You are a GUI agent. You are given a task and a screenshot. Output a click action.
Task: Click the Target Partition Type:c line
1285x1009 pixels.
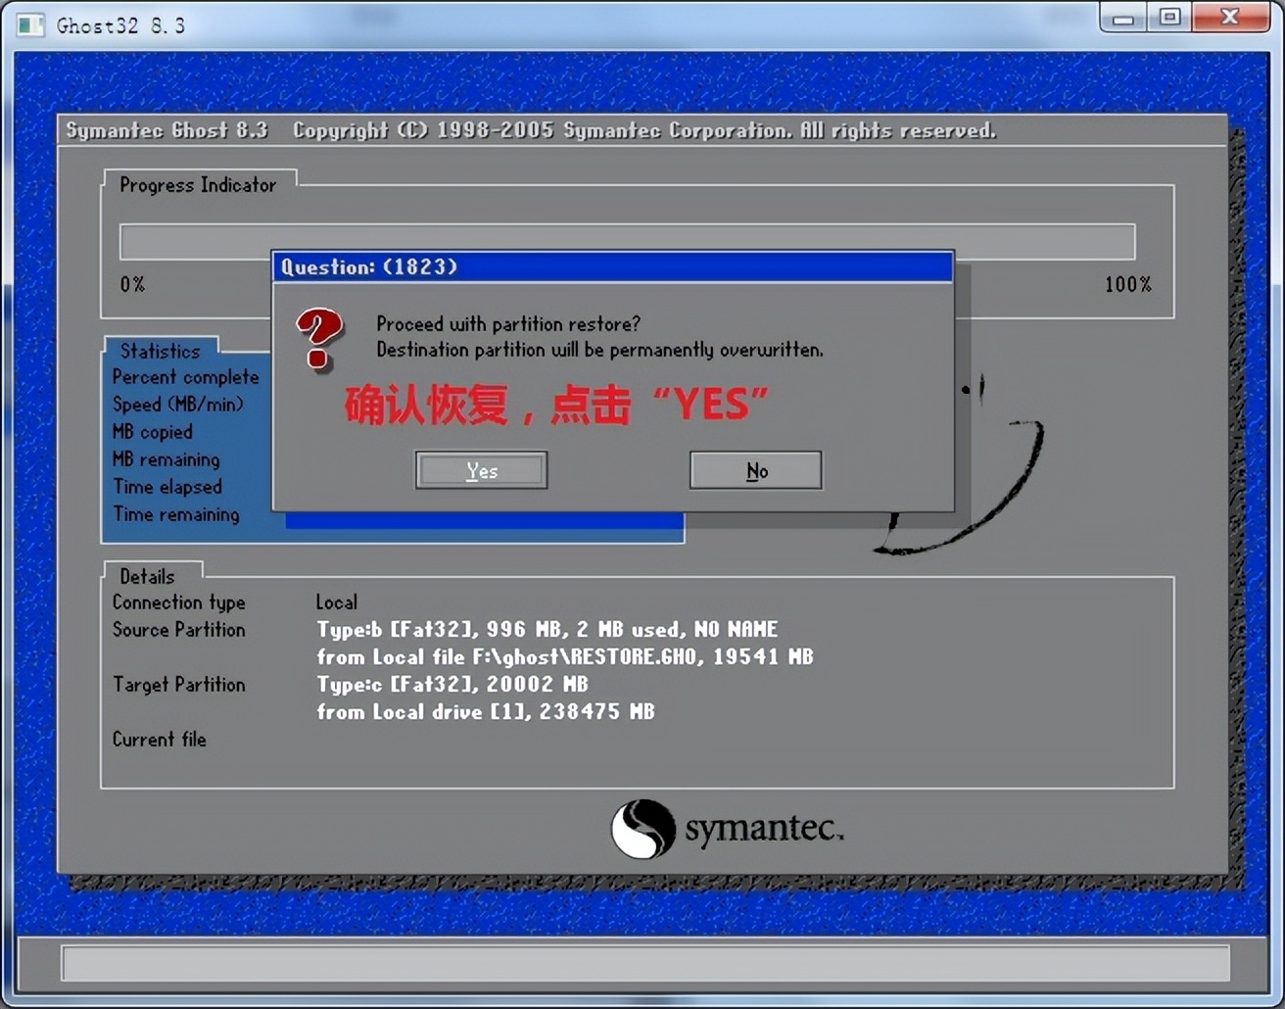coord(452,685)
